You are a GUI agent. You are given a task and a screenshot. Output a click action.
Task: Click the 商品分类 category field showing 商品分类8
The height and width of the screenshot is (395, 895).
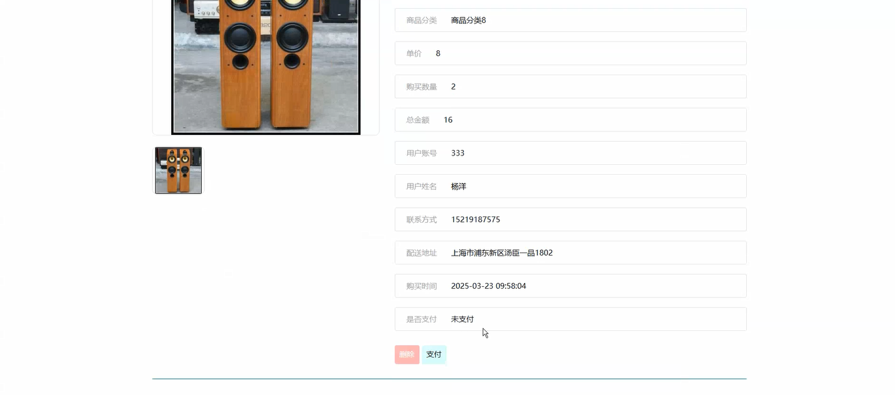tap(570, 19)
